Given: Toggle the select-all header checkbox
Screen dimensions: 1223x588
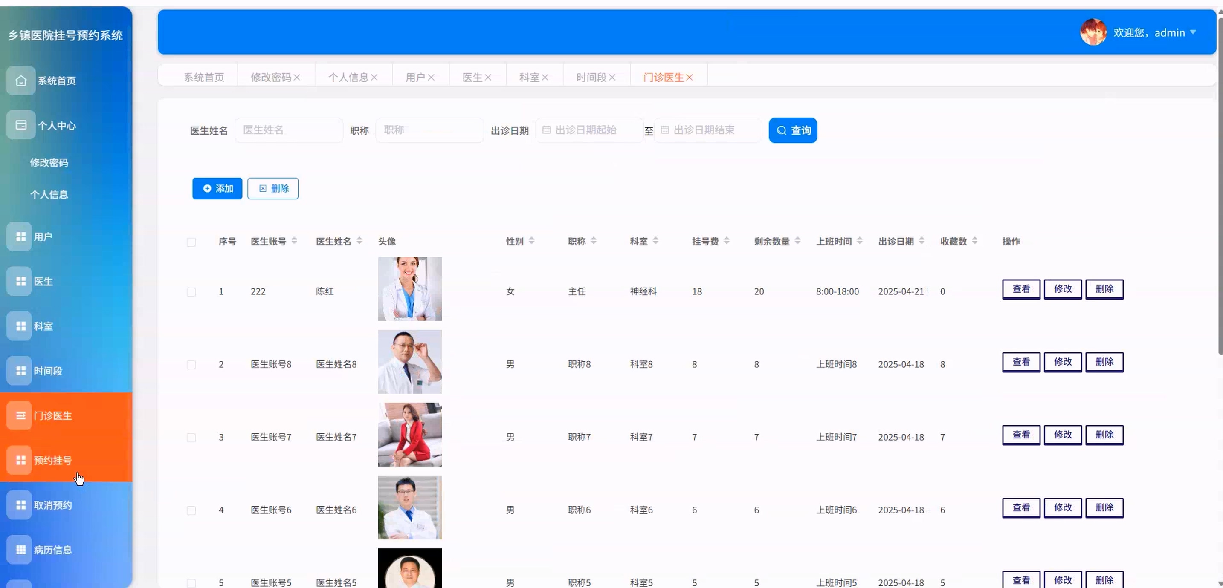Looking at the screenshot, I should 191,242.
